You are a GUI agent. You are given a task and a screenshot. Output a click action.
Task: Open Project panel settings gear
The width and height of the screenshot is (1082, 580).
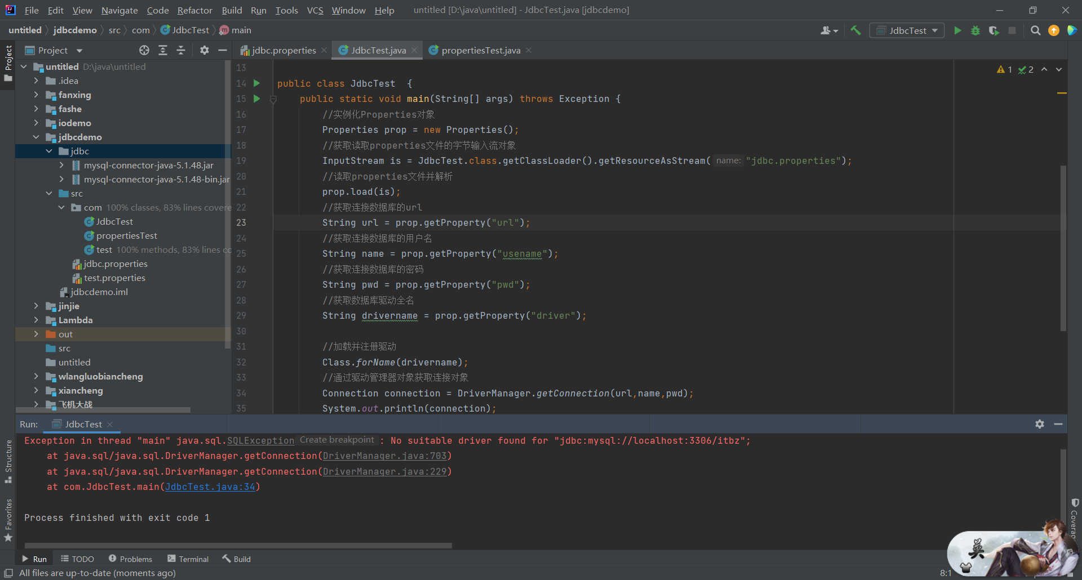[205, 50]
